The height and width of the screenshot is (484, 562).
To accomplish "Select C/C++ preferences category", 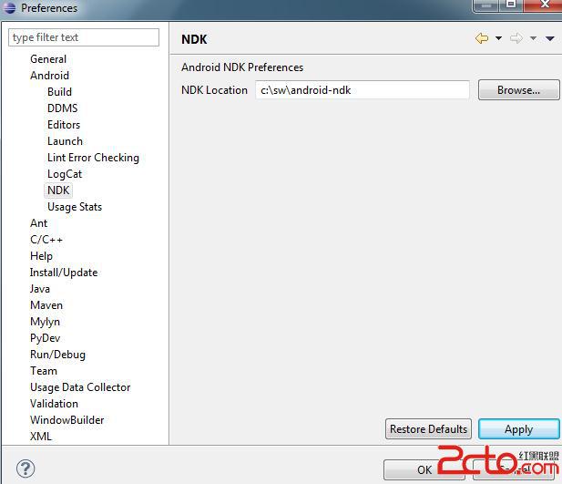I will pyautogui.click(x=46, y=240).
